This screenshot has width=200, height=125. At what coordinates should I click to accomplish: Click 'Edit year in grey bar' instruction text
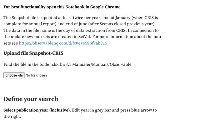click(x=93, y=110)
